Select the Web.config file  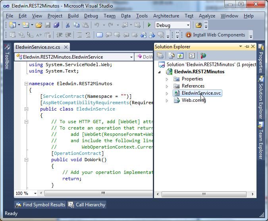(x=194, y=100)
